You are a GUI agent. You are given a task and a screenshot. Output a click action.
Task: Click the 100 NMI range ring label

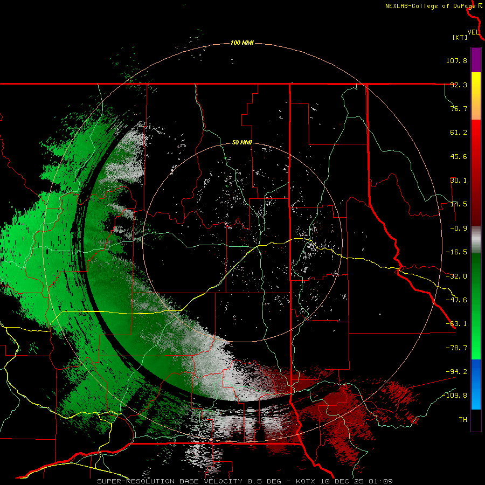click(242, 43)
